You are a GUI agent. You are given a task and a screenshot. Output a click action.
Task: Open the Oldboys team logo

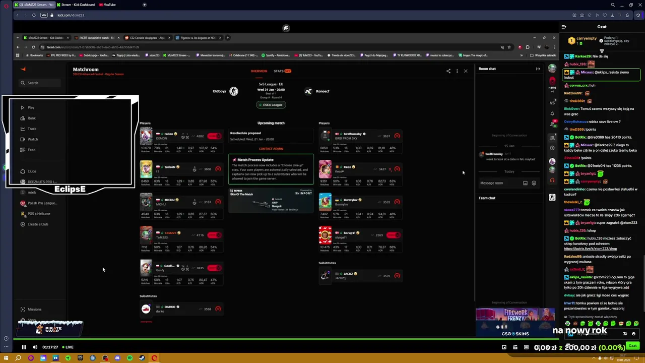click(x=234, y=91)
